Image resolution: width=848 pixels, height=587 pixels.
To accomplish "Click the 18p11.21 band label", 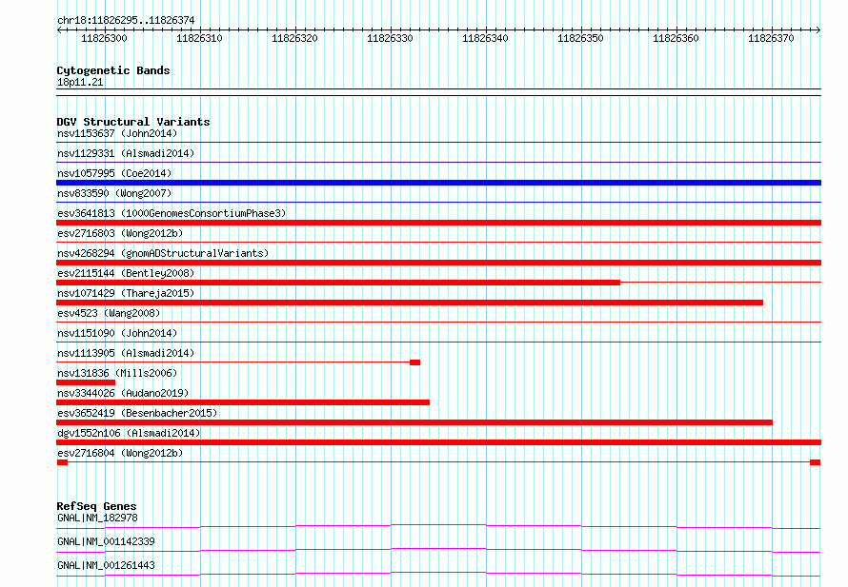I will [x=80, y=82].
